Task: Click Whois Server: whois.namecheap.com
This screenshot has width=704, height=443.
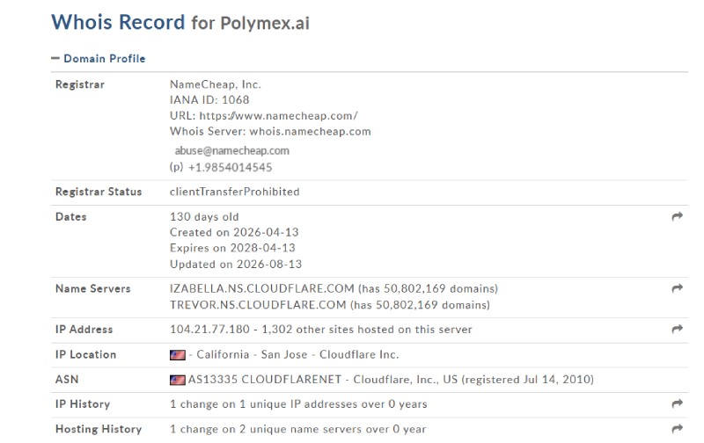Action: [x=270, y=131]
